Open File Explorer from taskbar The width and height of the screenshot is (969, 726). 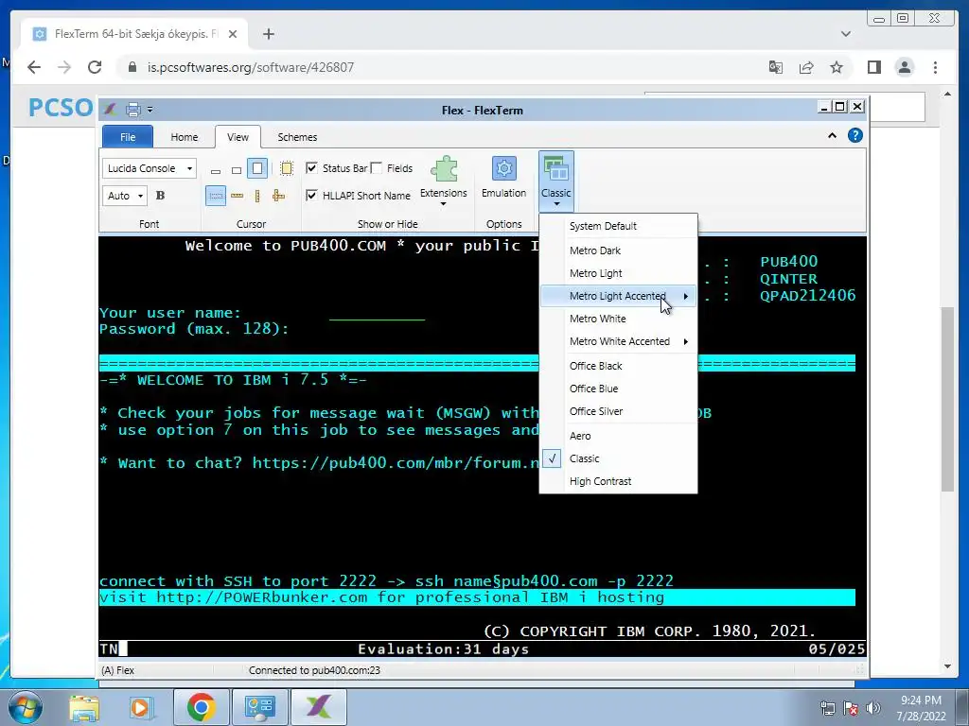84,707
